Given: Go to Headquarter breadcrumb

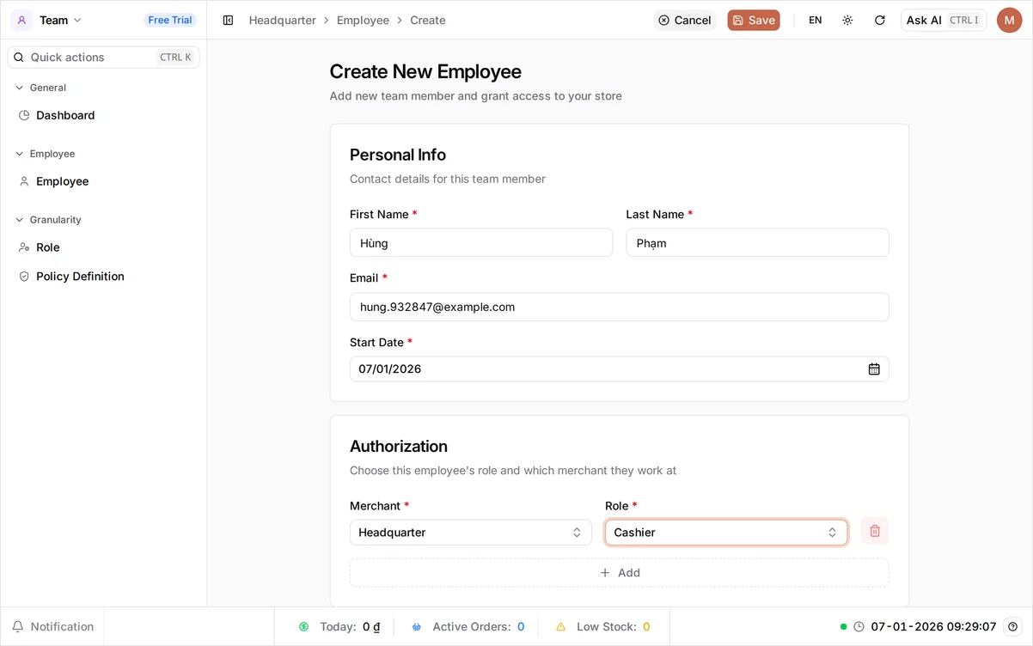Looking at the screenshot, I should (283, 20).
